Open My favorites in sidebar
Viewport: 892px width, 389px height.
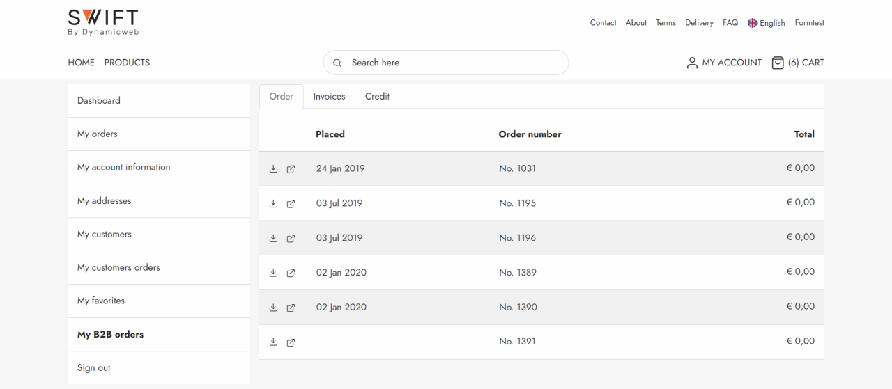[x=101, y=301]
